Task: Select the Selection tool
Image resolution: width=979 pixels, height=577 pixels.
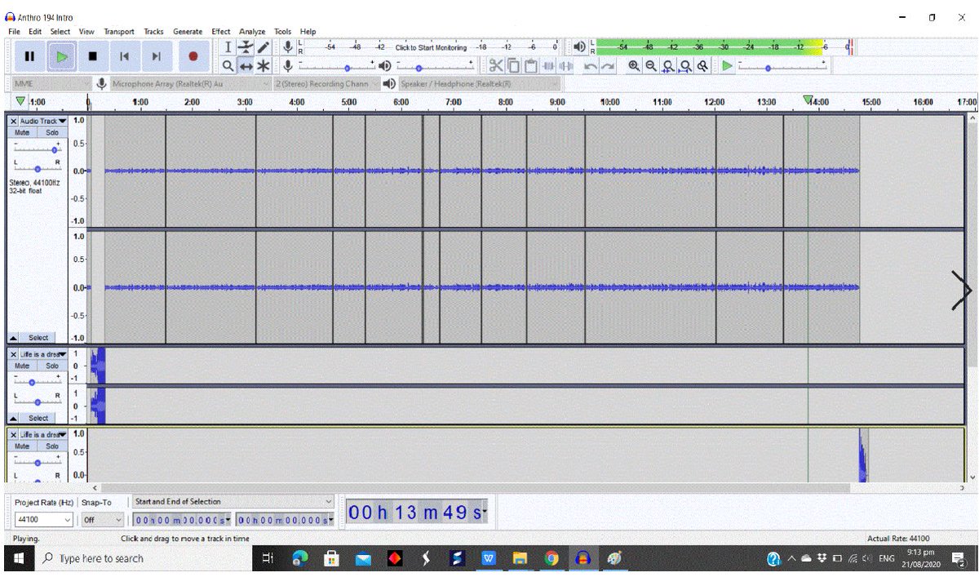Action: pyautogui.click(x=229, y=47)
